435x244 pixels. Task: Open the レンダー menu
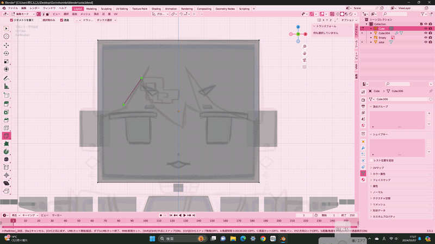[x=35, y=8]
